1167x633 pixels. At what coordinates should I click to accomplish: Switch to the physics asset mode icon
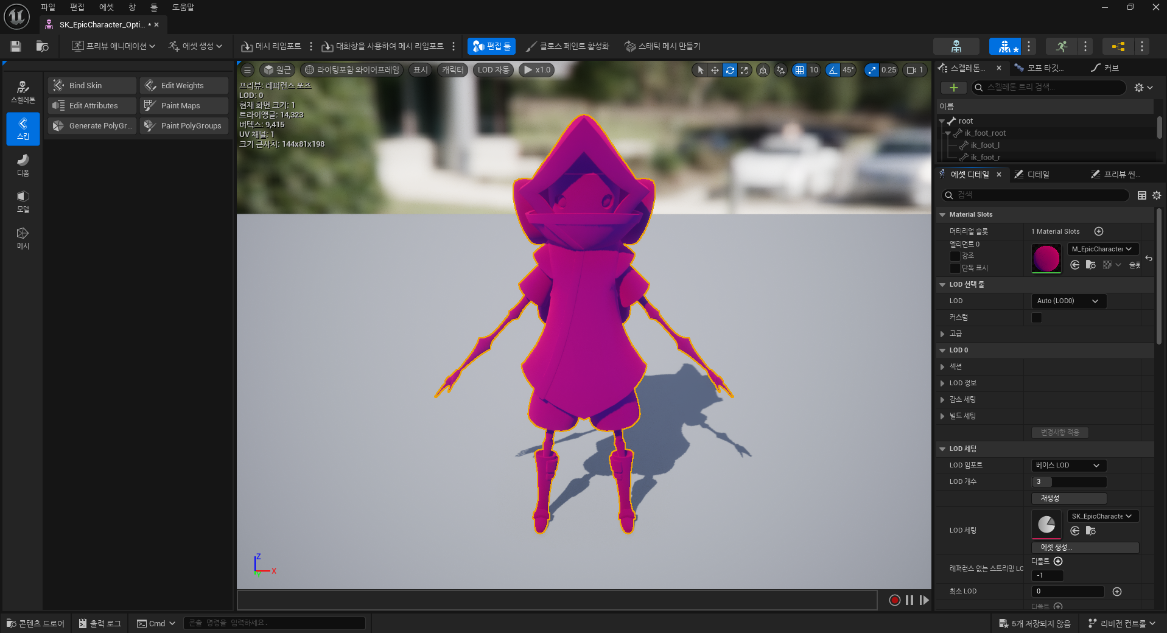pyautogui.click(x=1118, y=46)
